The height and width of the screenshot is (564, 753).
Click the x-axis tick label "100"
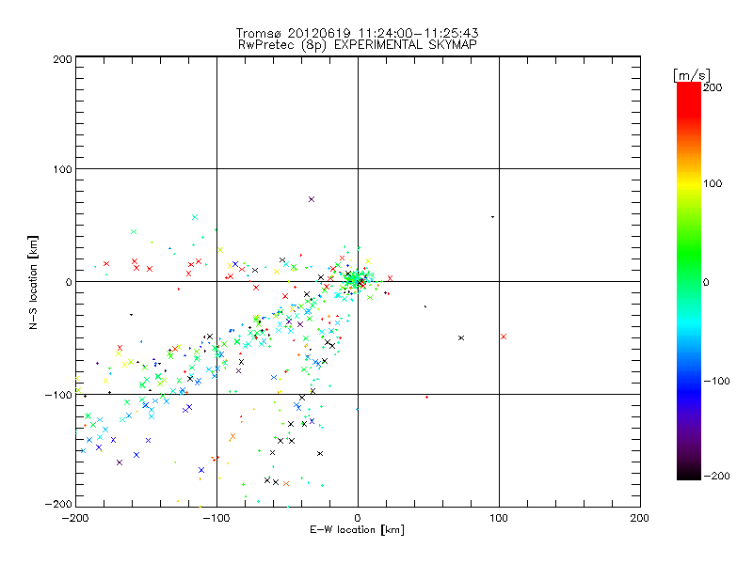click(x=499, y=519)
